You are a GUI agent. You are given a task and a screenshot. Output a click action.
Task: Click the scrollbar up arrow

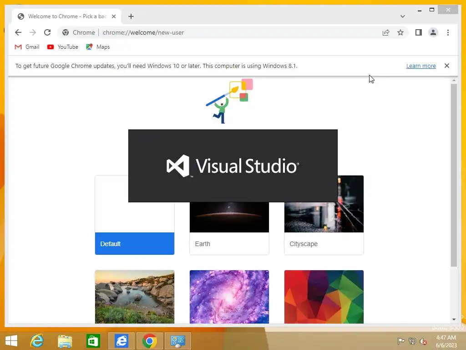[454, 80]
